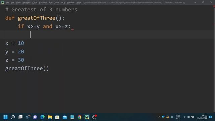The image size is (215, 121).
Task: Open the VCS menu
Action: point(63,3)
